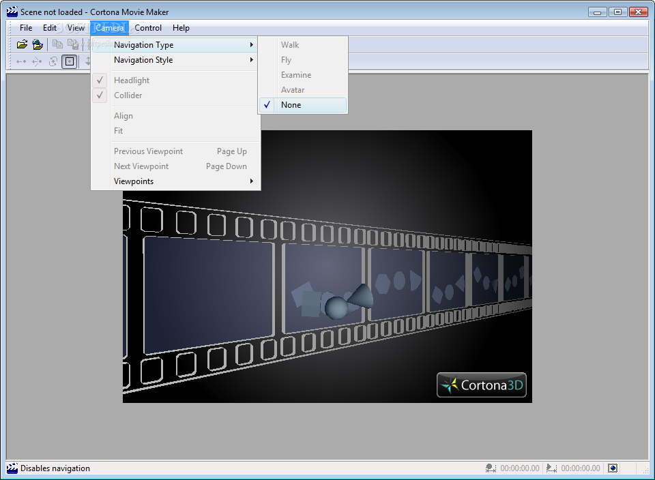Select Next Viewpoint menu entry
Viewport: 655px width, 480px height.
175,166
